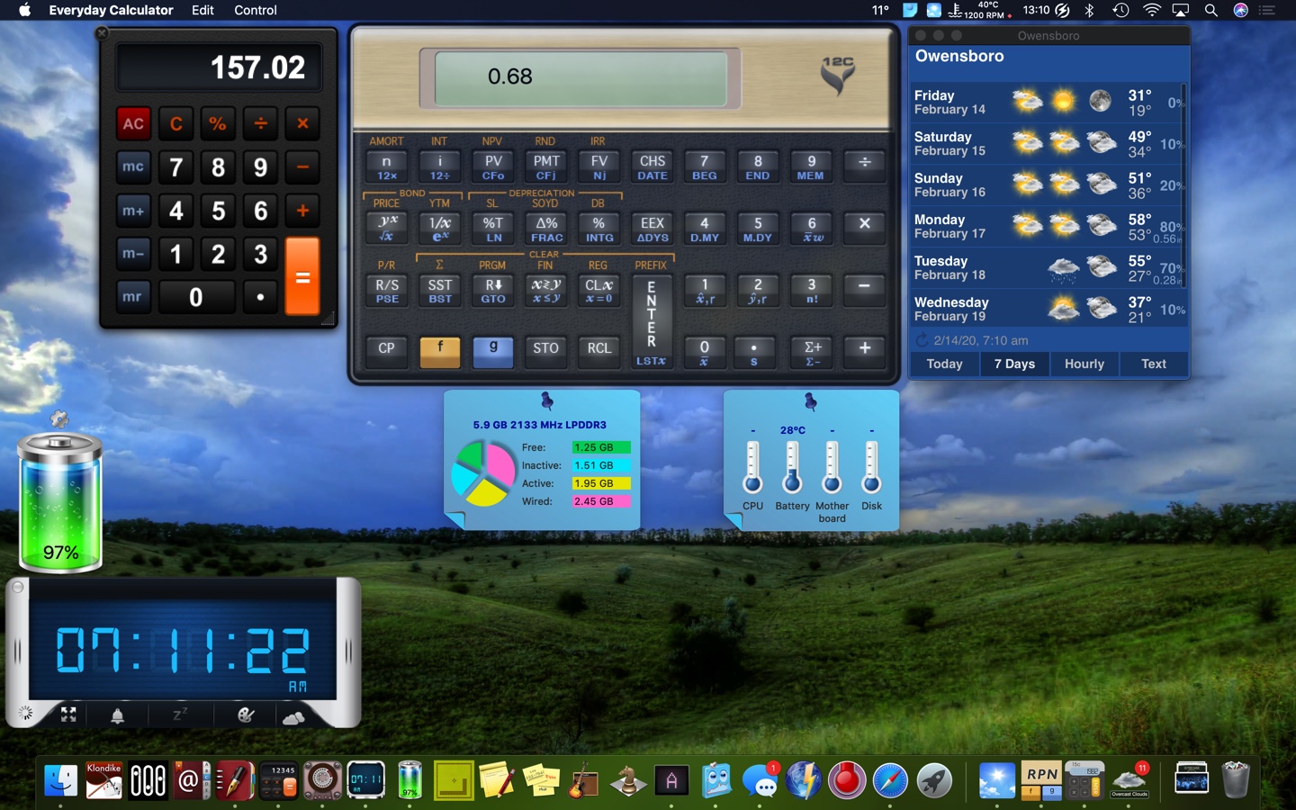The image size is (1296, 810).
Task: Select the 7 Days weather tab
Action: (x=1014, y=364)
